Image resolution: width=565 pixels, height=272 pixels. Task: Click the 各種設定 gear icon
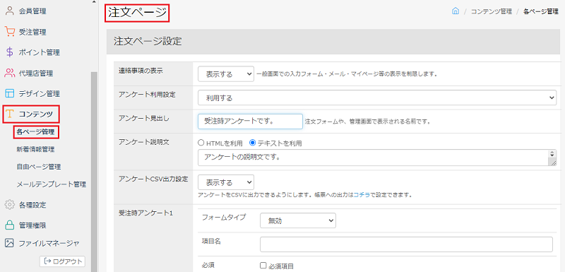click(10, 205)
